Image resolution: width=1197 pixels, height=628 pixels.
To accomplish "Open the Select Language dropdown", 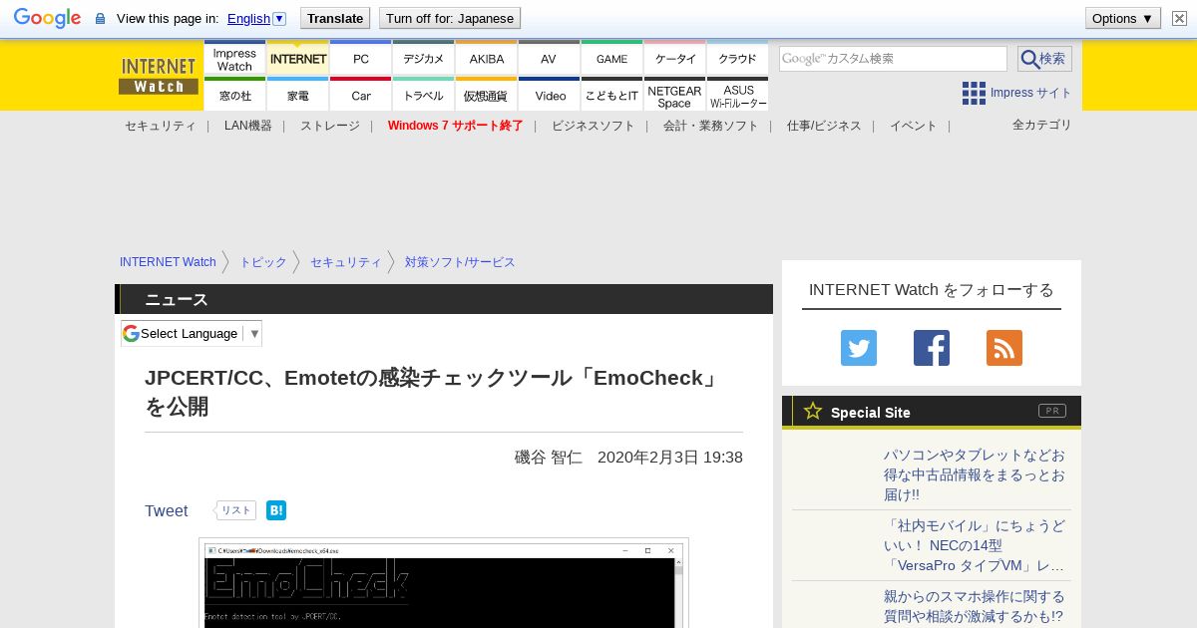I will click(x=192, y=333).
